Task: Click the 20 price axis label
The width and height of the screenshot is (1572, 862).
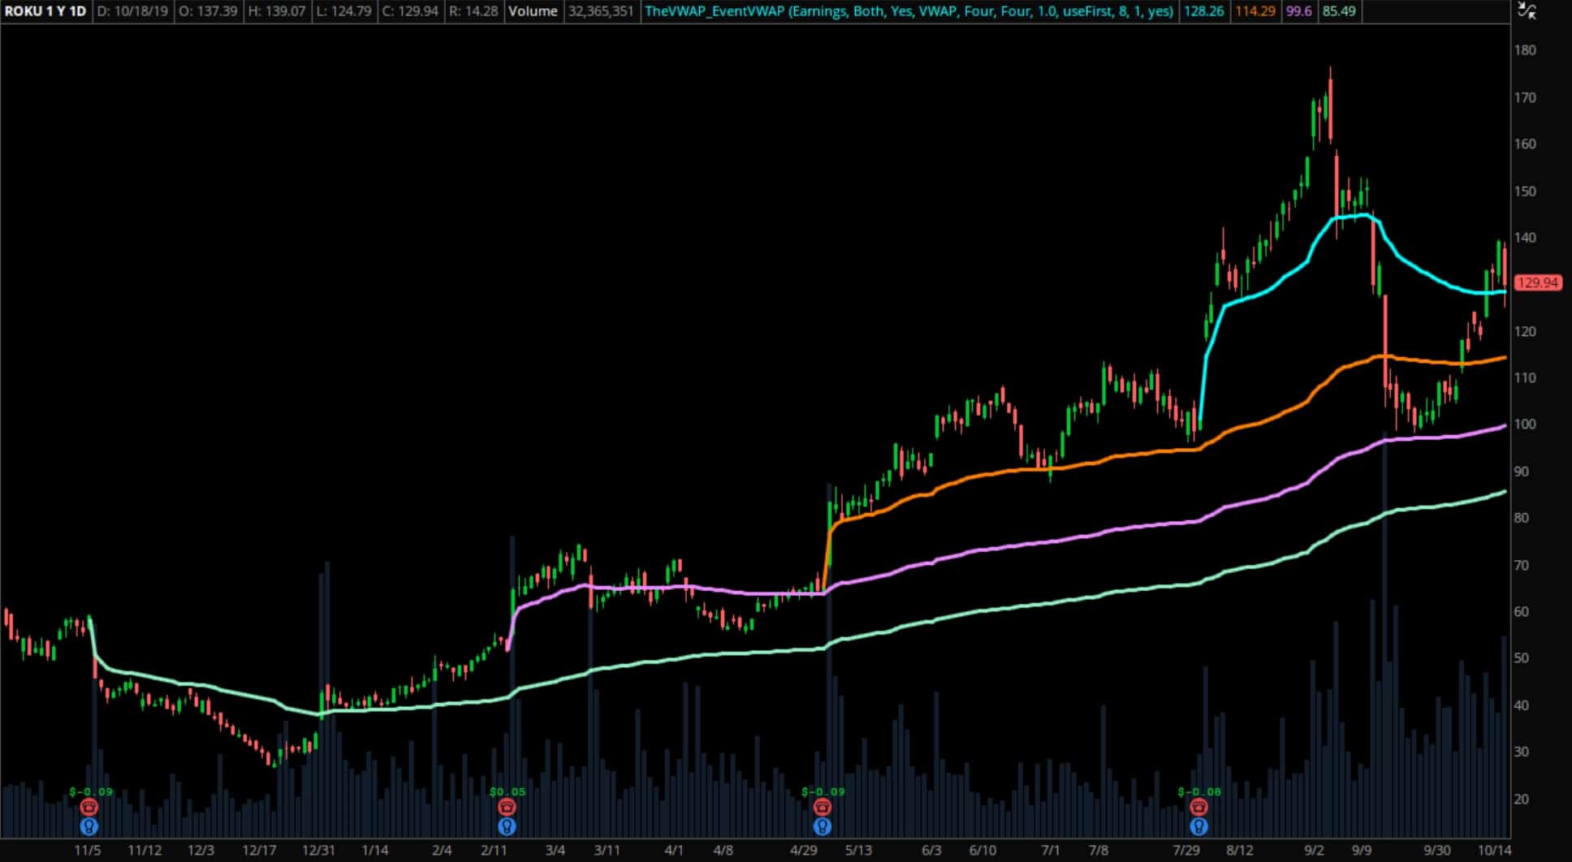Action: 1522,800
